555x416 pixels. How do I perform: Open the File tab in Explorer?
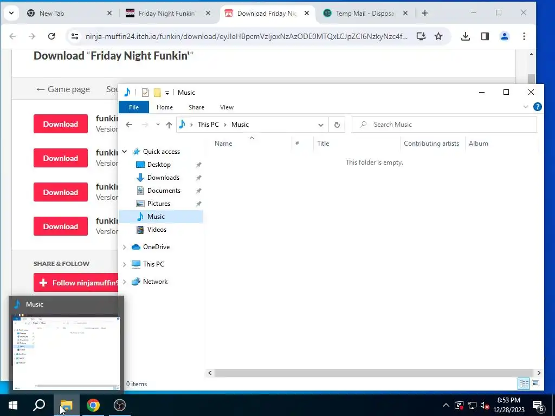click(134, 107)
